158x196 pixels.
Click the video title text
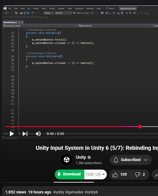click(97, 148)
